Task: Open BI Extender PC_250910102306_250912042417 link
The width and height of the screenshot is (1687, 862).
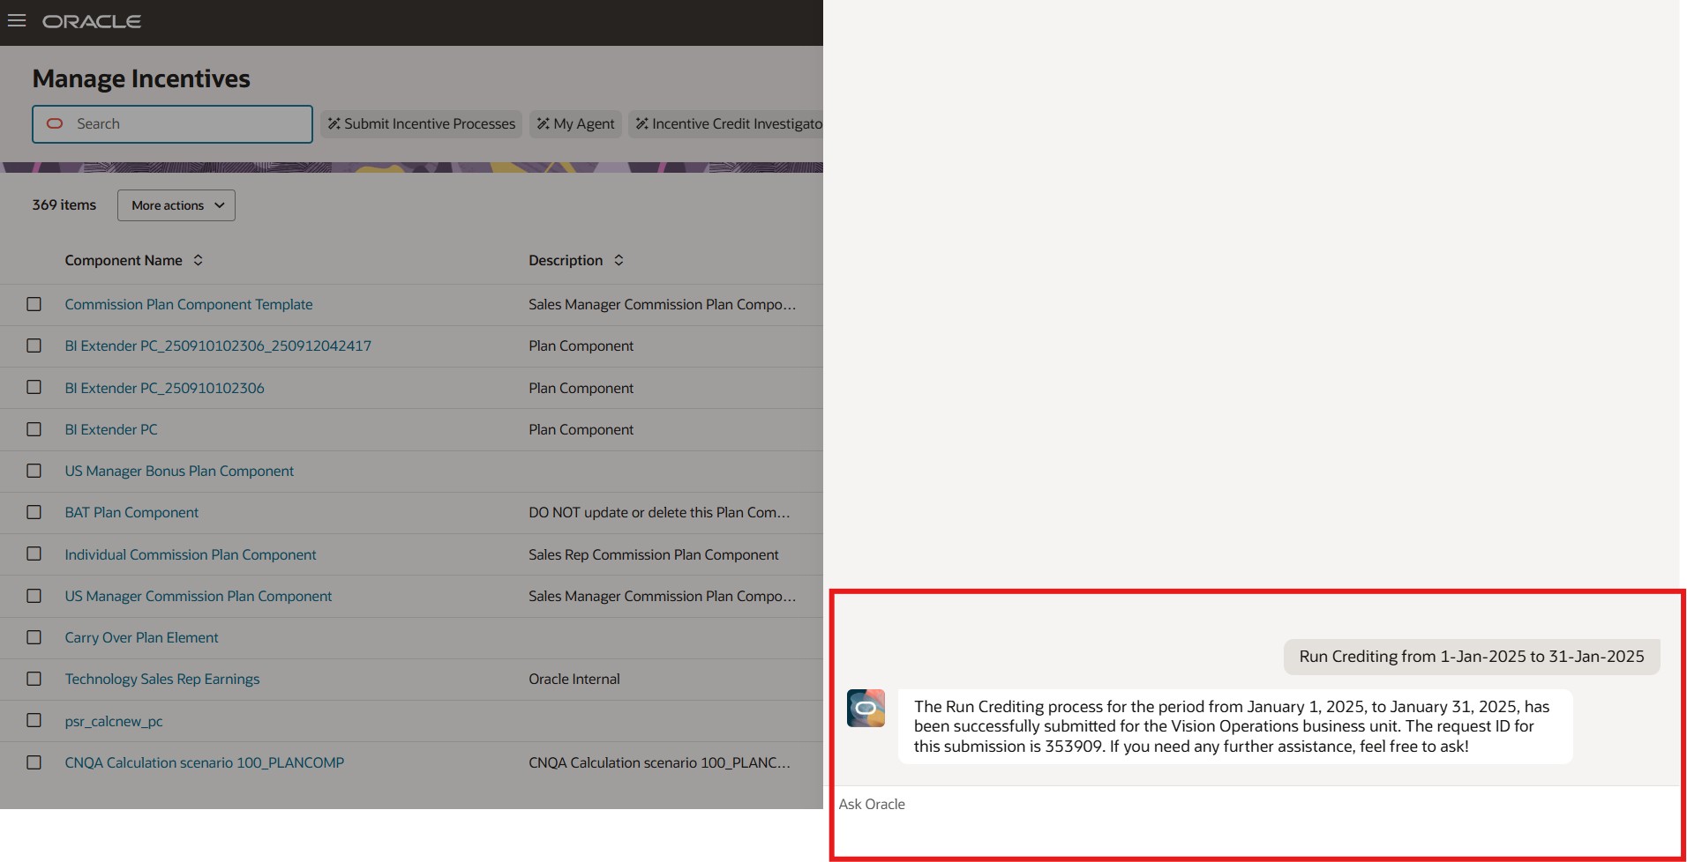Action: 218,346
